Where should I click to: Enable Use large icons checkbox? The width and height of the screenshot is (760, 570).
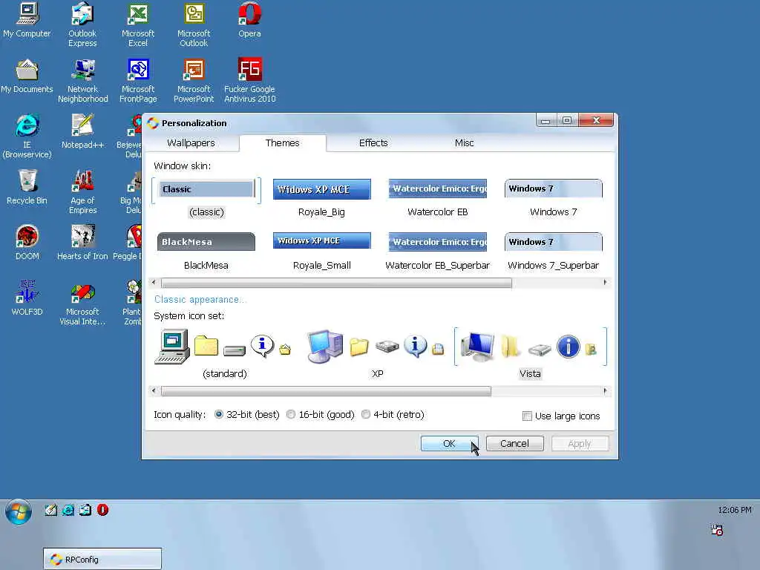point(561,416)
